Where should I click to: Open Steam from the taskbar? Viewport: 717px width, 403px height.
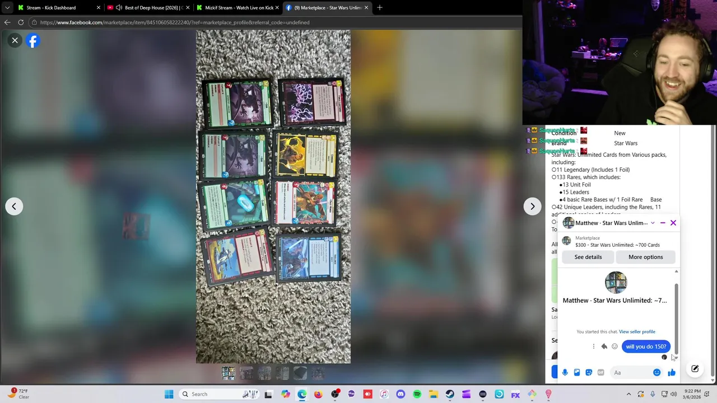tap(450, 394)
